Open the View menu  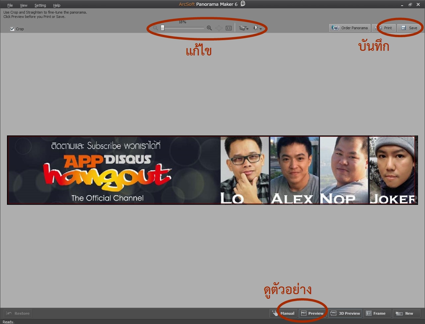pos(24,5)
